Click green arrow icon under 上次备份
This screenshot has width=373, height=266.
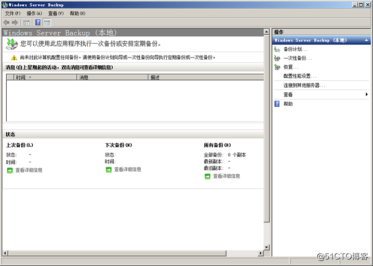(10, 170)
